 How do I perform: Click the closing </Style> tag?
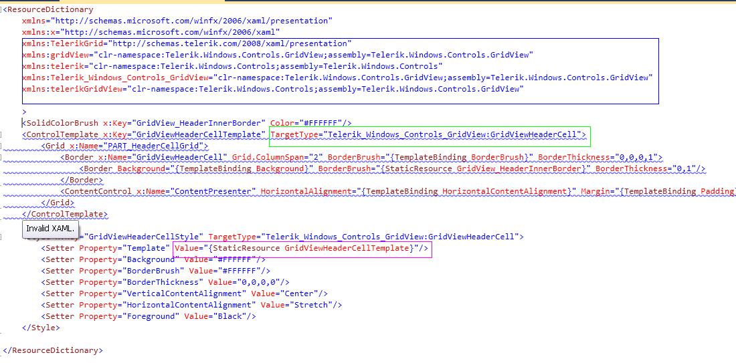41,328
